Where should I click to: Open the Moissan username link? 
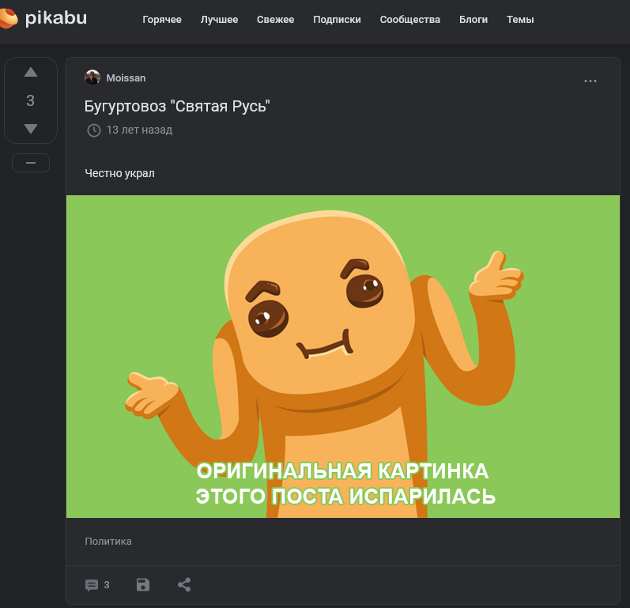coord(126,78)
